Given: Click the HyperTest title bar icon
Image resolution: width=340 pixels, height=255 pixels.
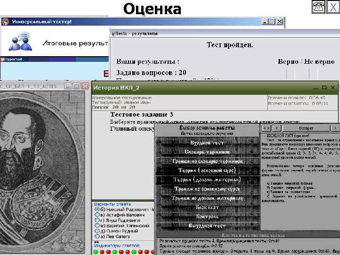Looking at the screenshot, I should tap(3, 59).
